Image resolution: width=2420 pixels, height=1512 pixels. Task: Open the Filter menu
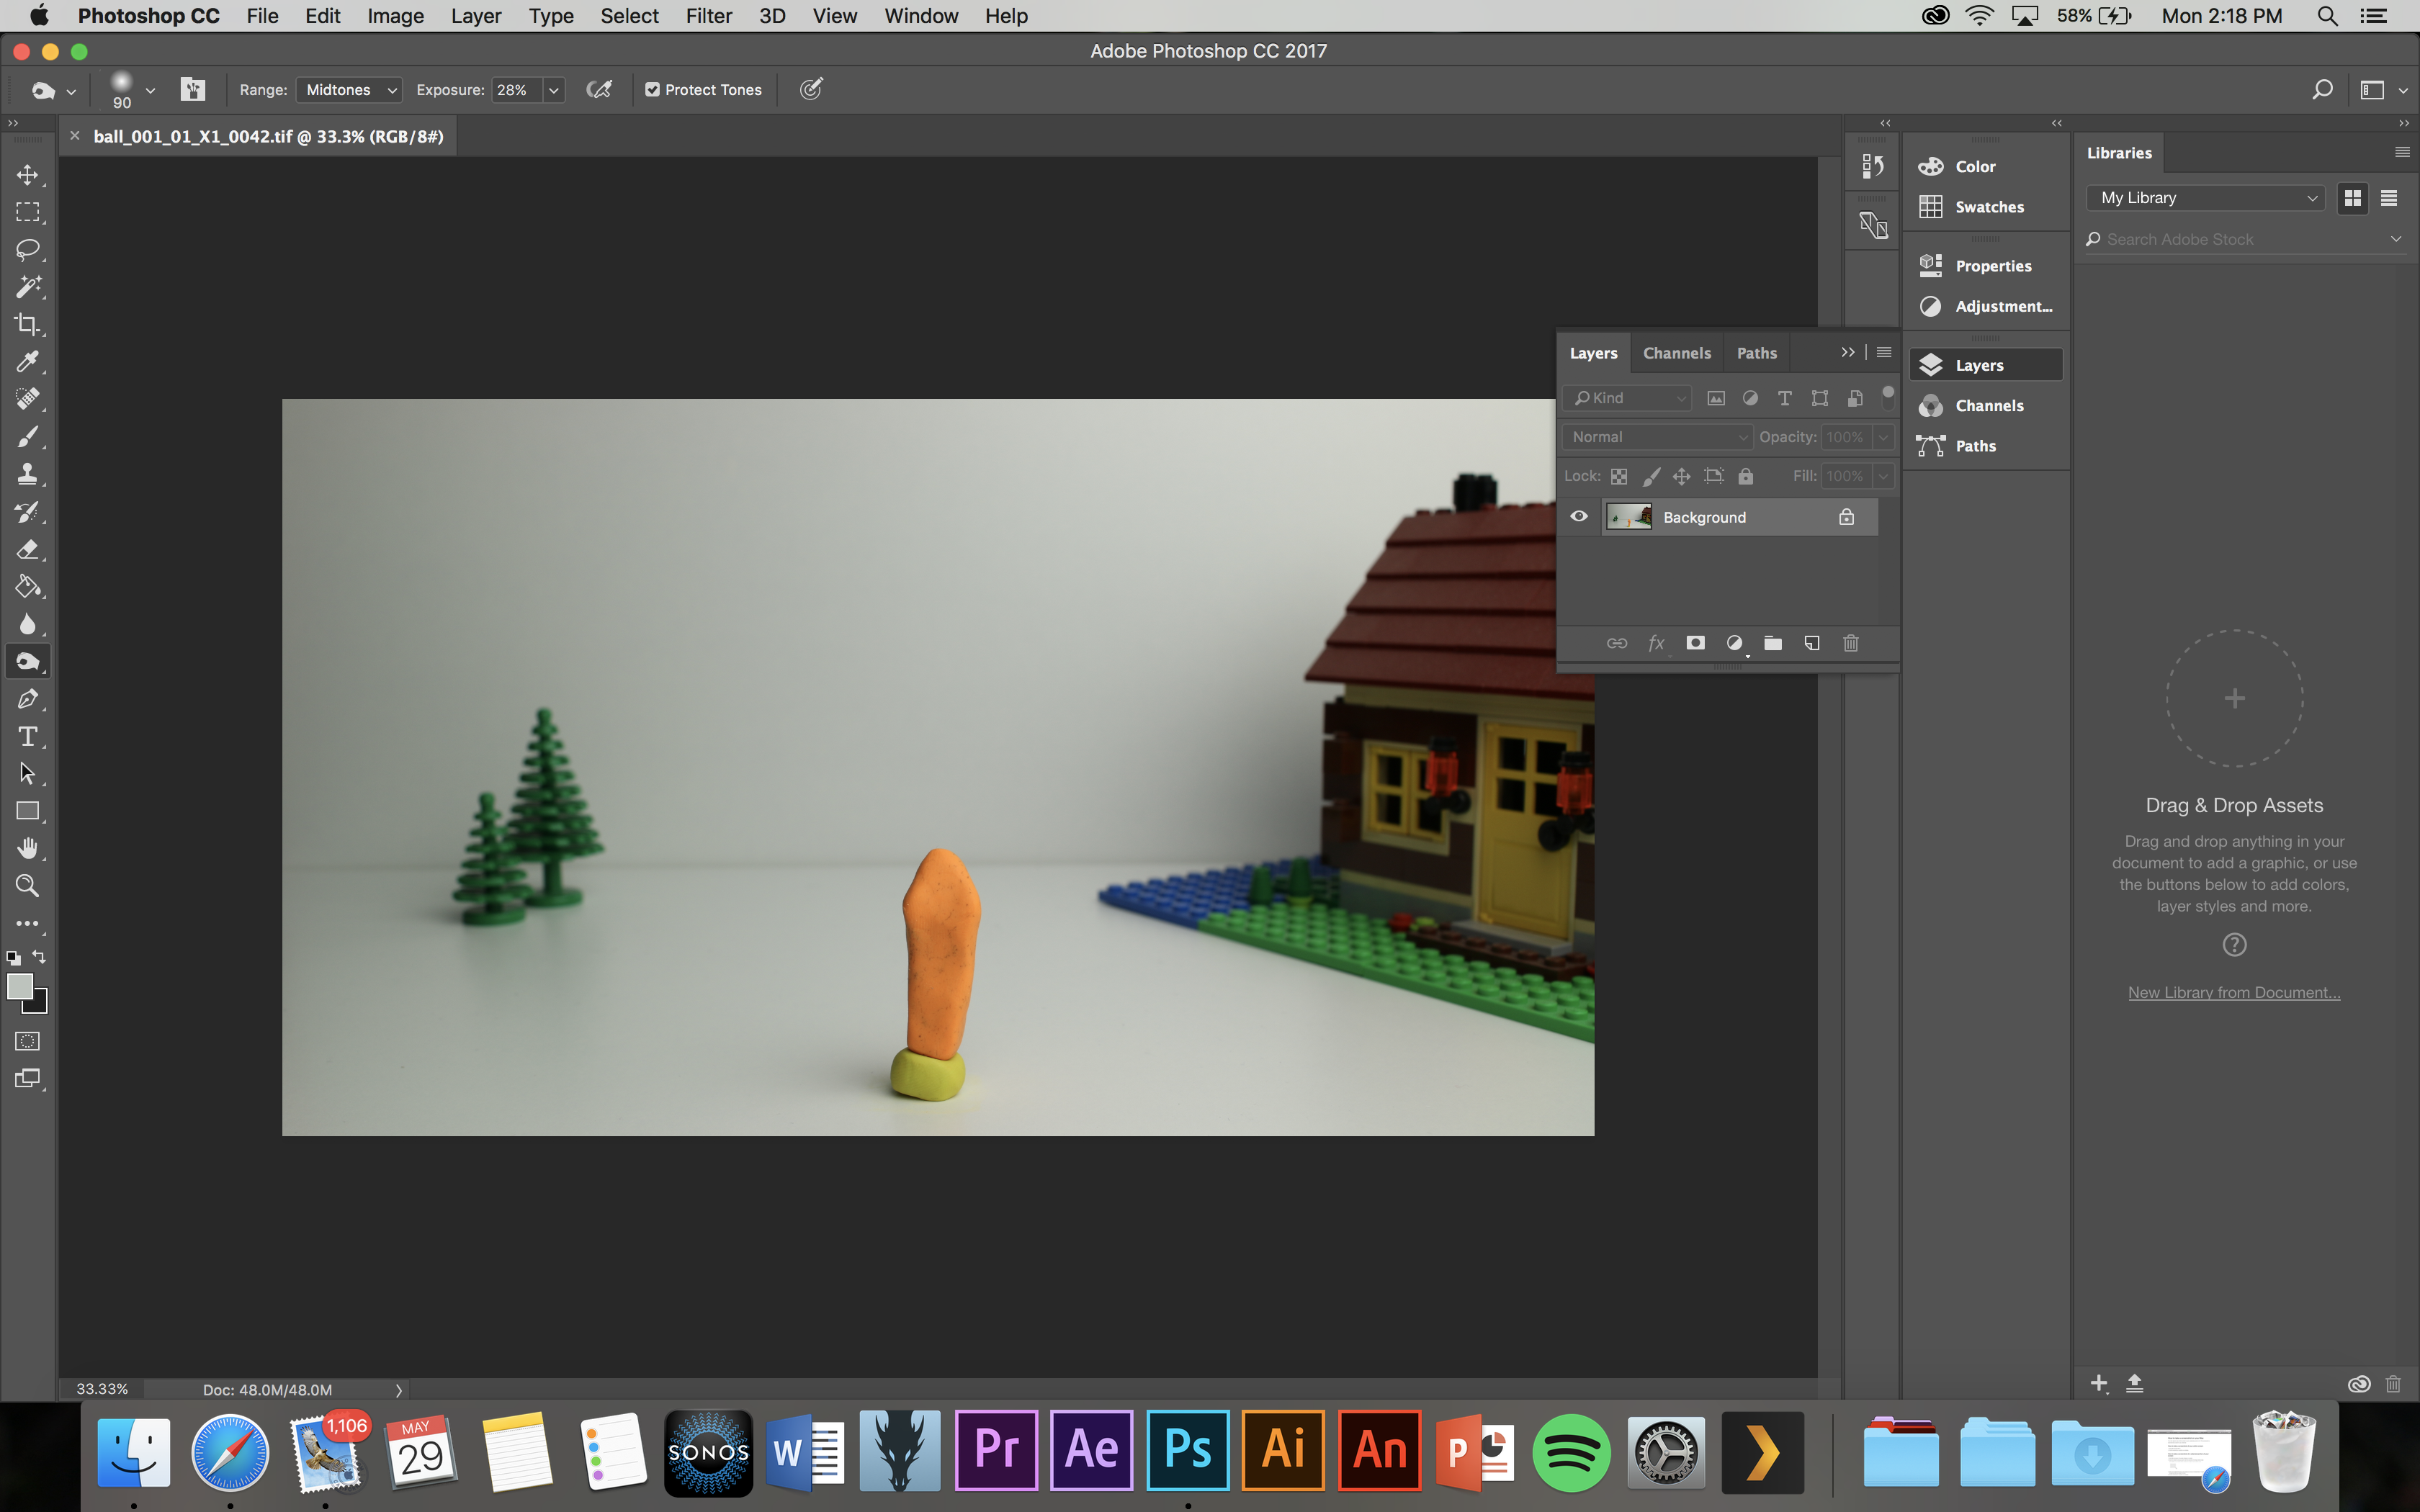coord(708,16)
